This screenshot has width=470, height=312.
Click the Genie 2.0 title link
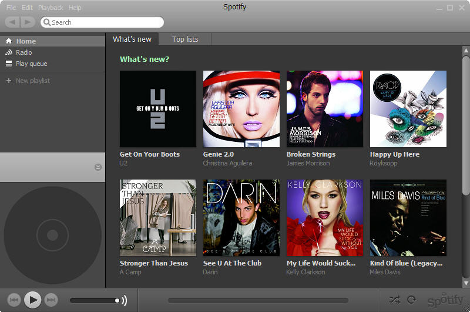point(218,154)
